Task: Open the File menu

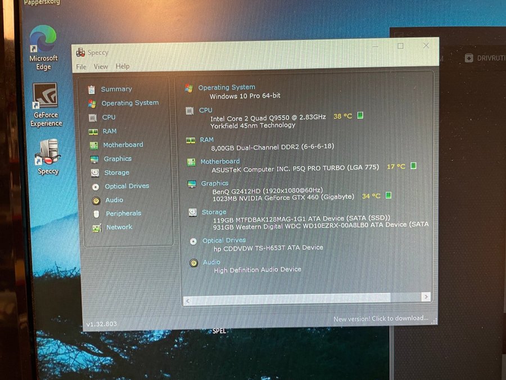Action: click(81, 67)
